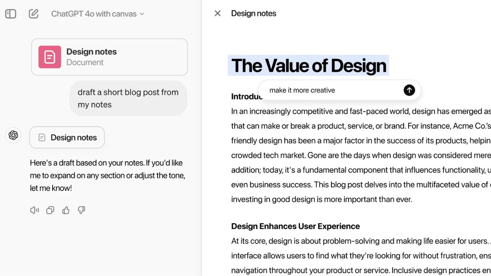Give the response a thumbs up
The width and height of the screenshot is (491, 276).
[x=66, y=210]
